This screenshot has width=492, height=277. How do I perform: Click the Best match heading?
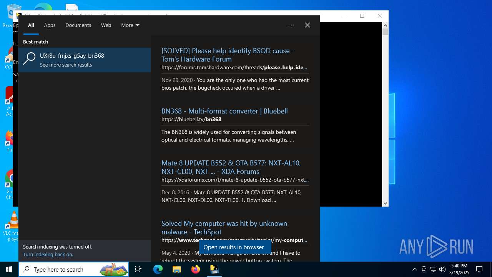coord(35,42)
